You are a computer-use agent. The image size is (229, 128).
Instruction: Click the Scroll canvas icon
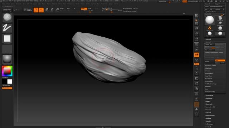tap(196, 23)
